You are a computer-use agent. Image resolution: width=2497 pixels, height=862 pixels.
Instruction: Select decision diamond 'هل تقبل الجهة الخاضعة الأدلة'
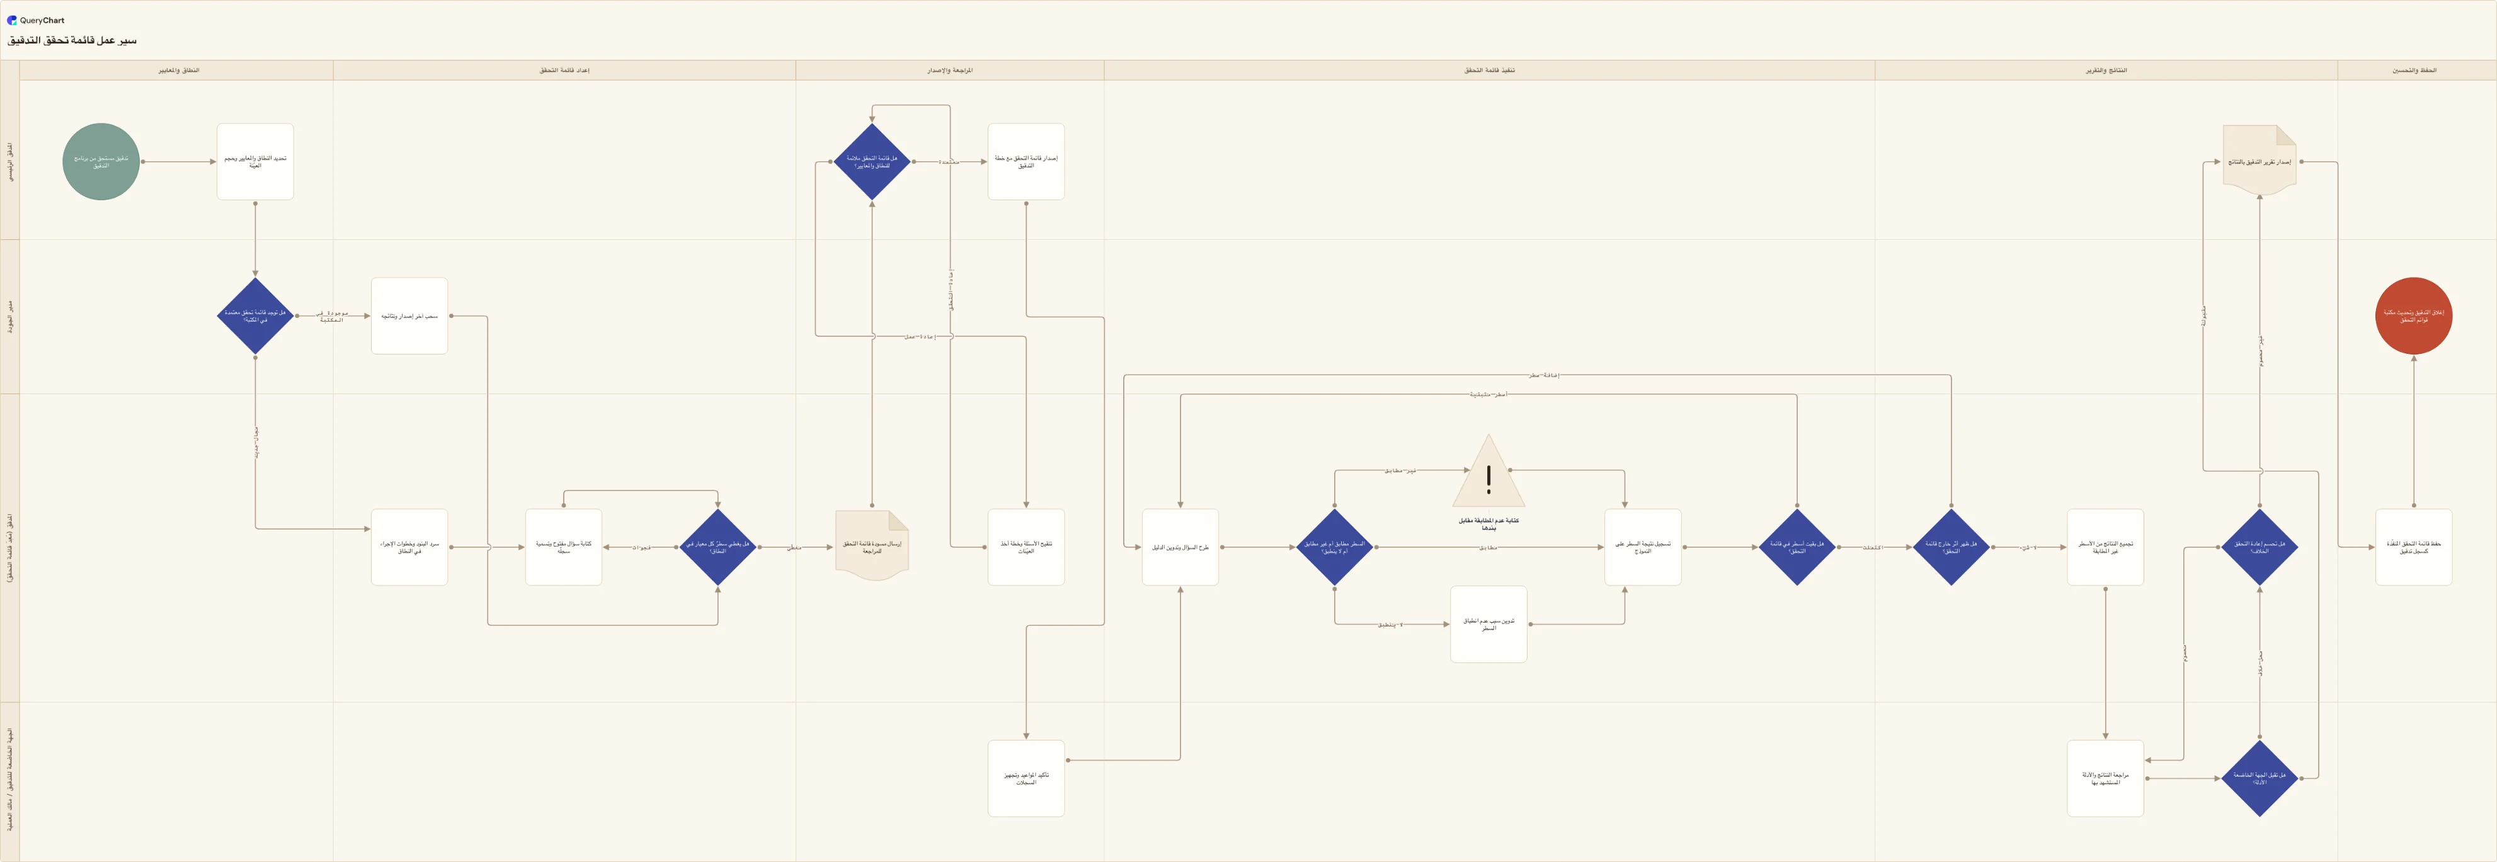coord(2260,779)
